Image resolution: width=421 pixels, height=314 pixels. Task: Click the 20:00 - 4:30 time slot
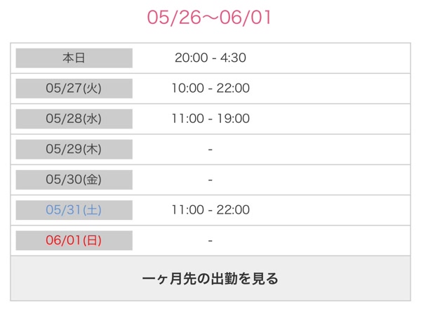click(210, 58)
